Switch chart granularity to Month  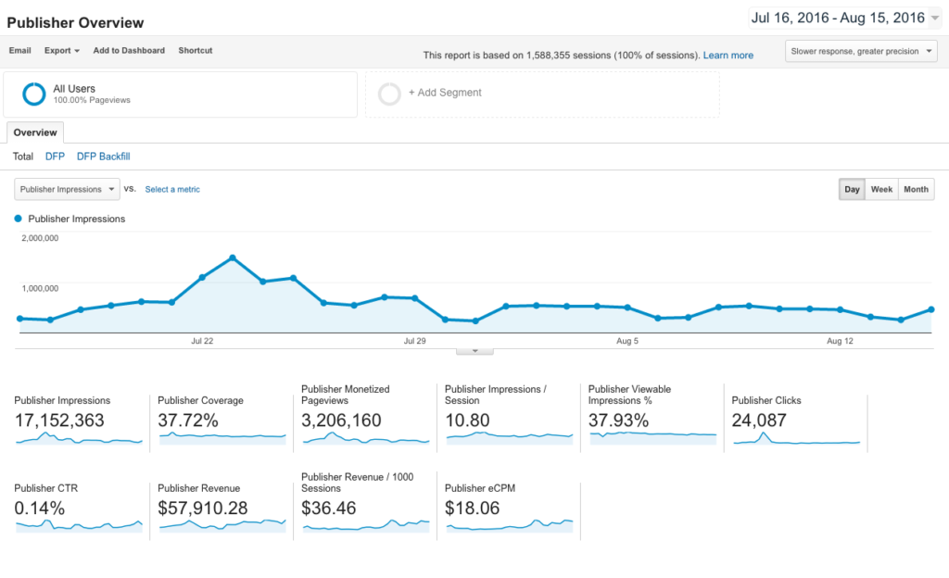(x=916, y=189)
